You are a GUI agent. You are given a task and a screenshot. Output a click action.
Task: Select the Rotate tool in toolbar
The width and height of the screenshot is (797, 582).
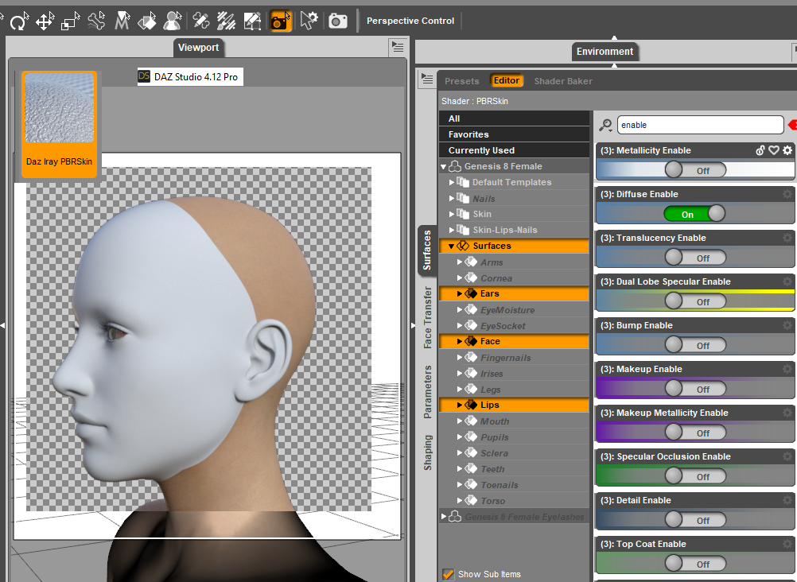[x=17, y=21]
